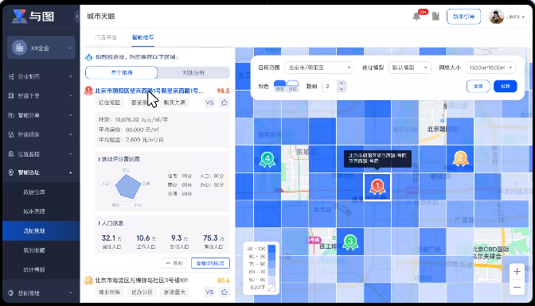Select map marker number 3
Viewport: 535px width, 306px height.
point(350,242)
